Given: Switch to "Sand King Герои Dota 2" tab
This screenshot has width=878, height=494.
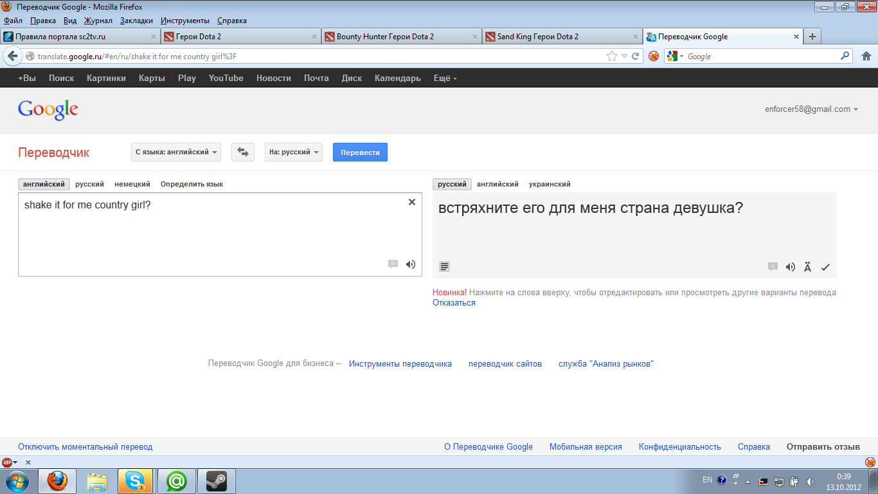Looking at the screenshot, I should pos(562,37).
